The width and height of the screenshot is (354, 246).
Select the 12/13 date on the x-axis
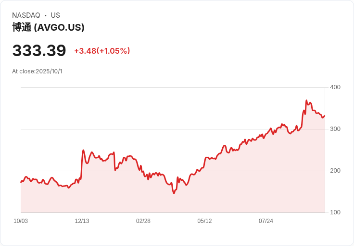[x=82, y=221]
